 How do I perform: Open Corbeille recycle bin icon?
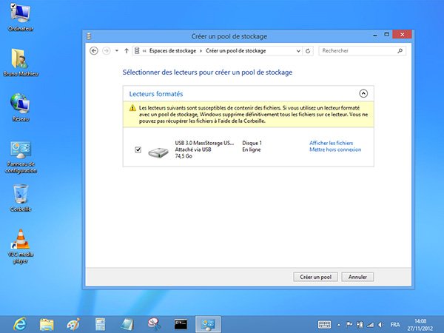[x=21, y=198]
